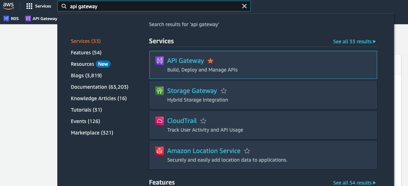Image resolution: width=408 pixels, height=186 pixels.
Task: Expand See all 54 results for Features
Action: tap(354, 183)
